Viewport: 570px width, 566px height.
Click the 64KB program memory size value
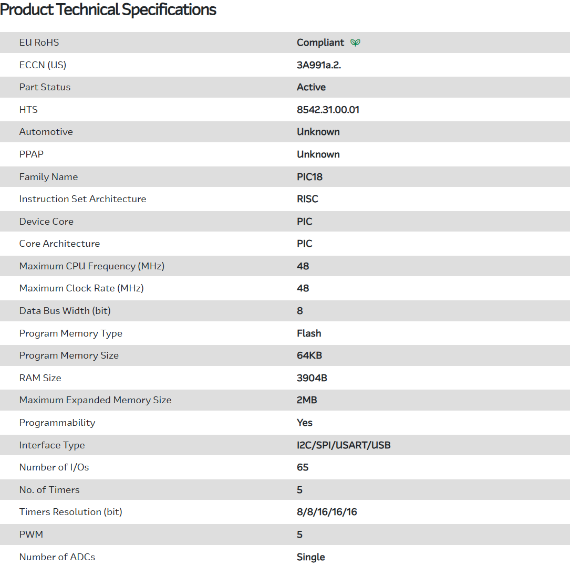coord(309,355)
